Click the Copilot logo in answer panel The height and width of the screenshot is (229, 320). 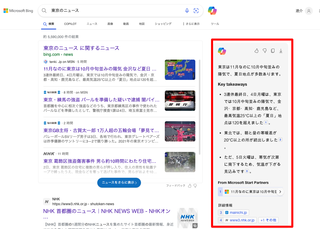(x=222, y=51)
